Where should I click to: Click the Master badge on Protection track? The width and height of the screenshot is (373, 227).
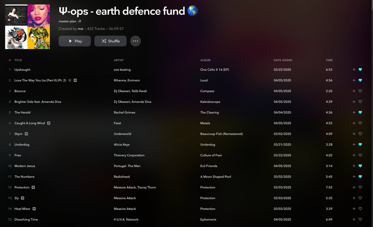(33, 187)
